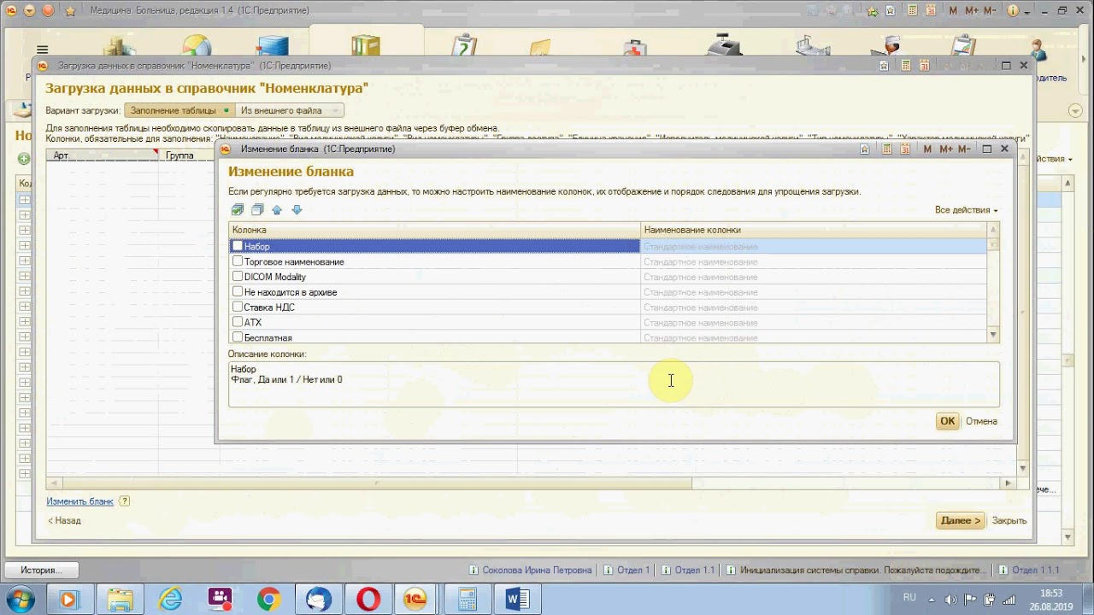Viewport: 1094px width, 615px height.
Task: Click the clock showing 18:53
Action: click(x=1051, y=594)
